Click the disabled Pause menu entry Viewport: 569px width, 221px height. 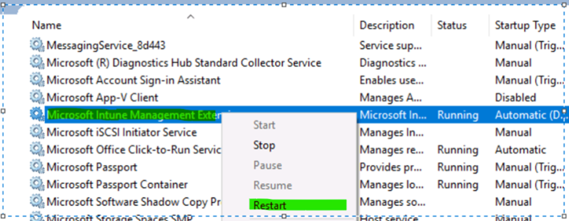[x=267, y=165]
